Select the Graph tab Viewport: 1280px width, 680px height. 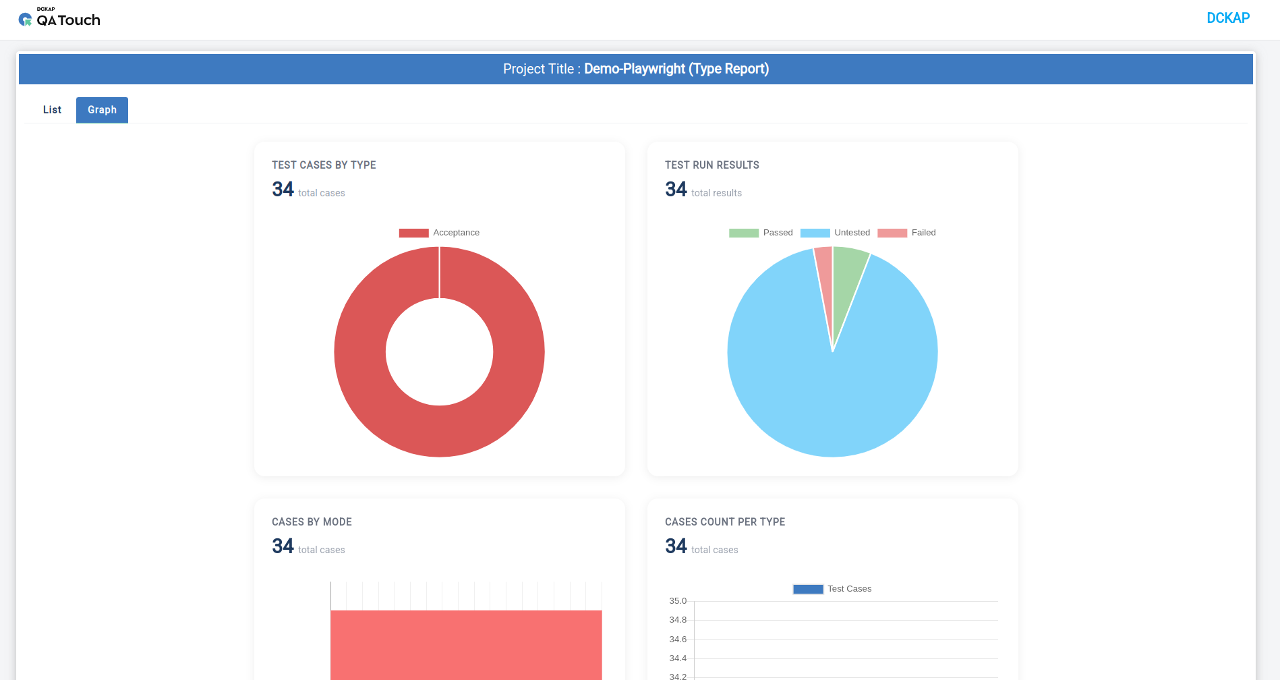[102, 110]
